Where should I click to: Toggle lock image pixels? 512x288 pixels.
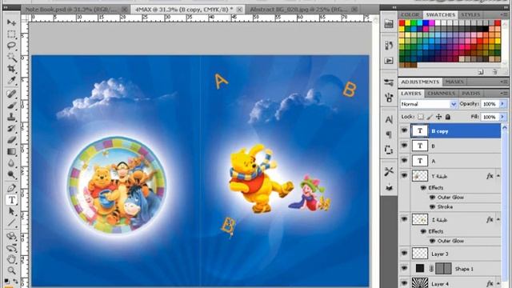pos(430,117)
